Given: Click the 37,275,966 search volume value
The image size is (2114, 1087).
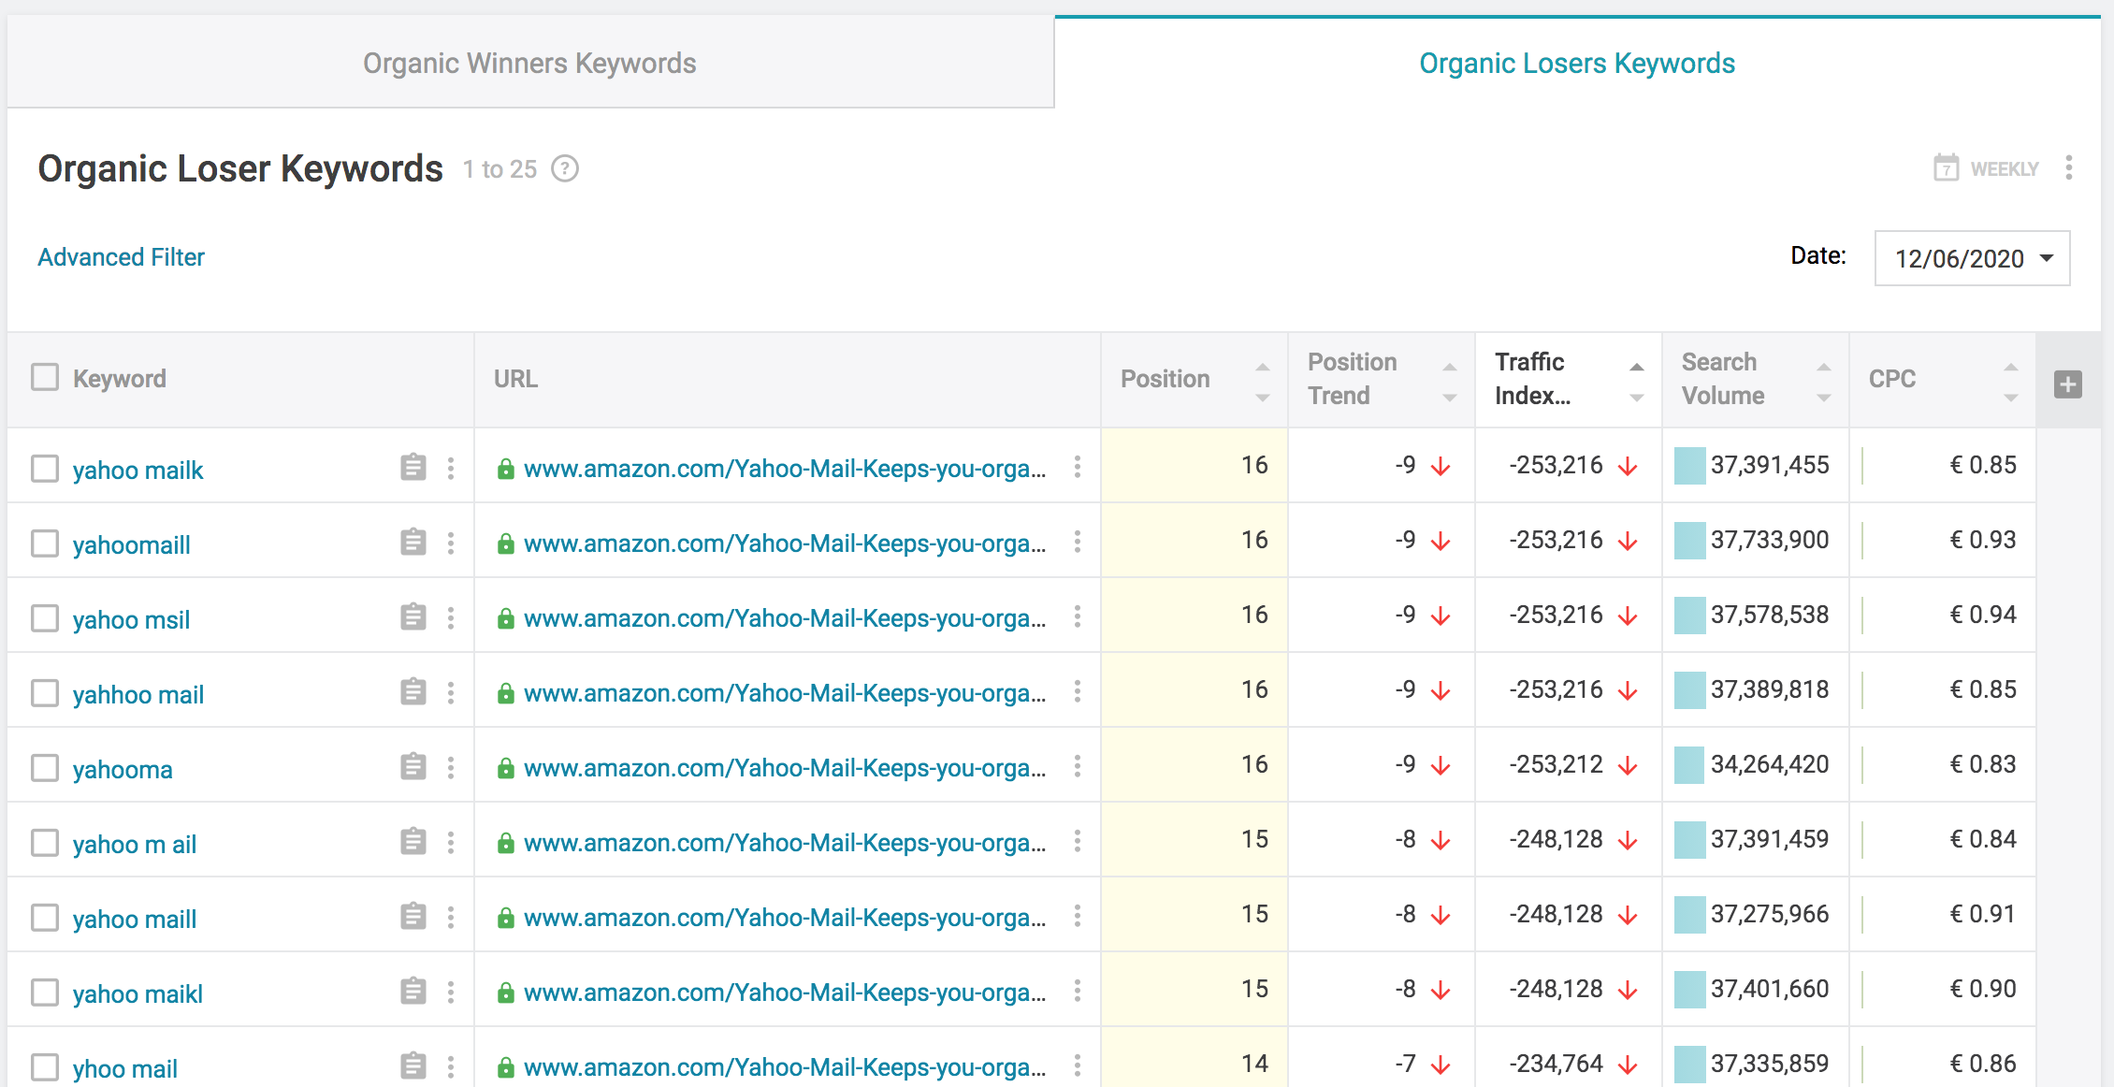Looking at the screenshot, I should tap(1770, 914).
